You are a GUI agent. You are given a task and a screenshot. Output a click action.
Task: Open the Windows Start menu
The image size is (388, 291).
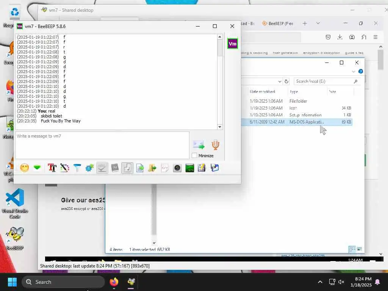pyautogui.click(x=12, y=282)
